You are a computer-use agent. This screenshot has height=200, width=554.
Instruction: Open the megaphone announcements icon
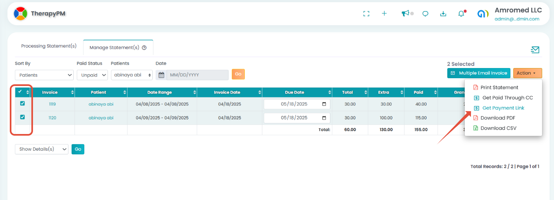[405, 13]
